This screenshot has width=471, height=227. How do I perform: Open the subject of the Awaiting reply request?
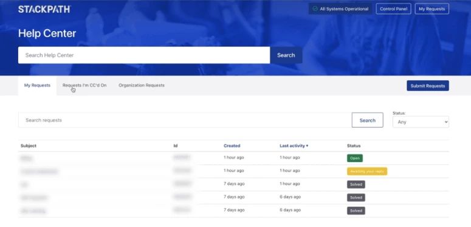click(x=39, y=171)
